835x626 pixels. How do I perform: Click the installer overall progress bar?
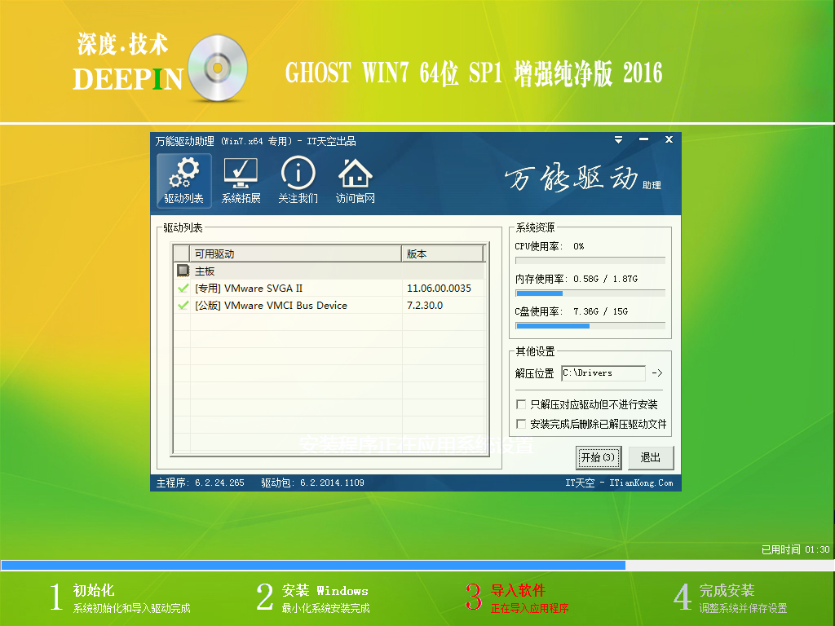click(x=417, y=565)
